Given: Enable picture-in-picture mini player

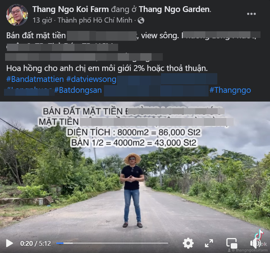Looking at the screenshot, I should (x=232, y=243).
